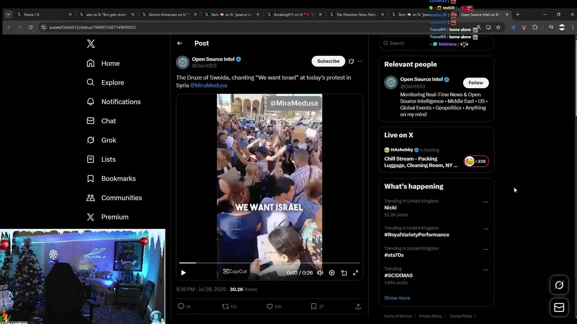This screenshot has height=324, width=577.
Task: Open more options for #sts70s trend
Action: (485, 249)
